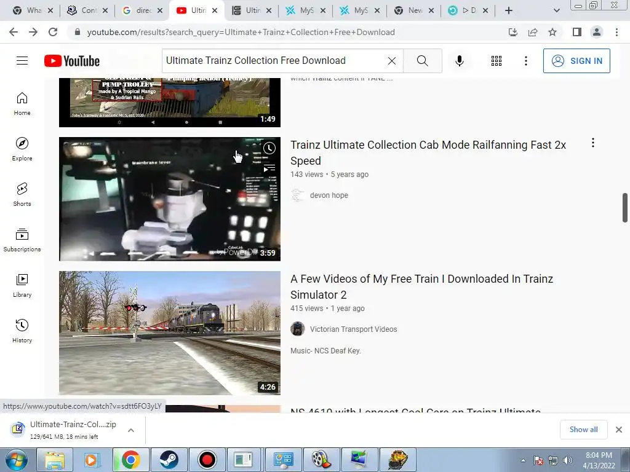Open the Windows Start menu
The height and width of the screenshot is (472, 630).
pyautogui.click(x=16, y=460)
